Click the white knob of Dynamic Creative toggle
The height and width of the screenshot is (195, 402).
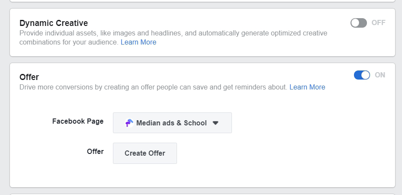pyautogui.click(x=355, y=23)
